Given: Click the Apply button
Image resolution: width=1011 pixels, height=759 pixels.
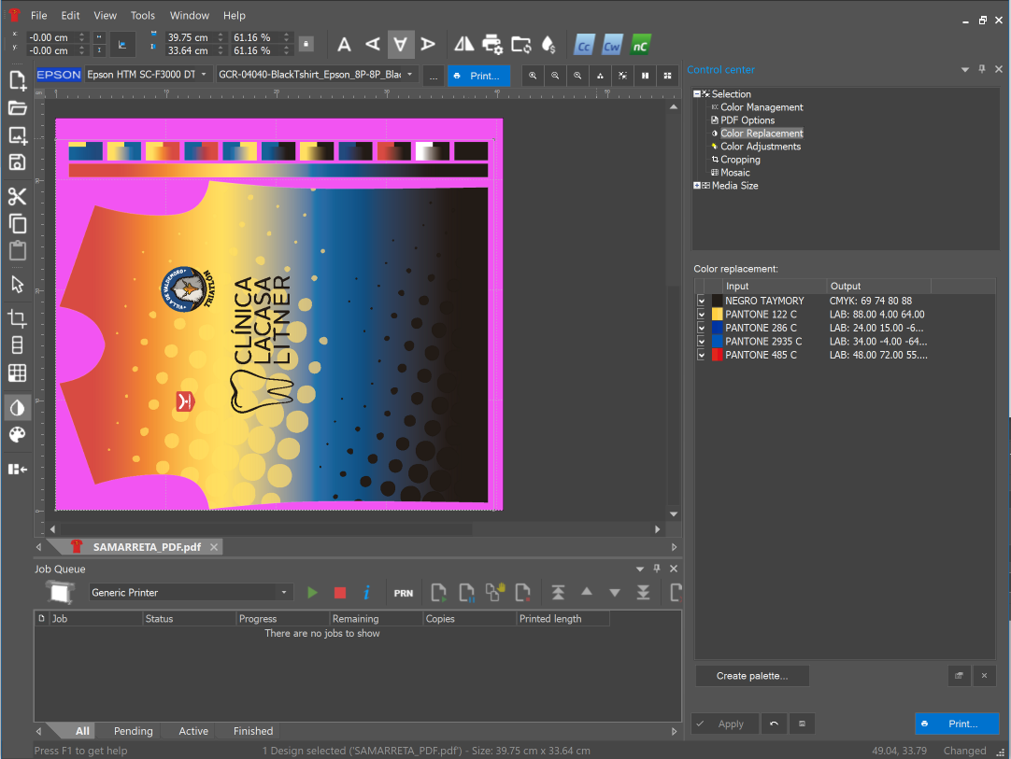Looking at the screenshot, I should point(724,724).
